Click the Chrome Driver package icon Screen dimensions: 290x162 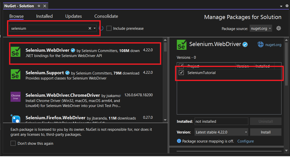[x=15, y=97]
